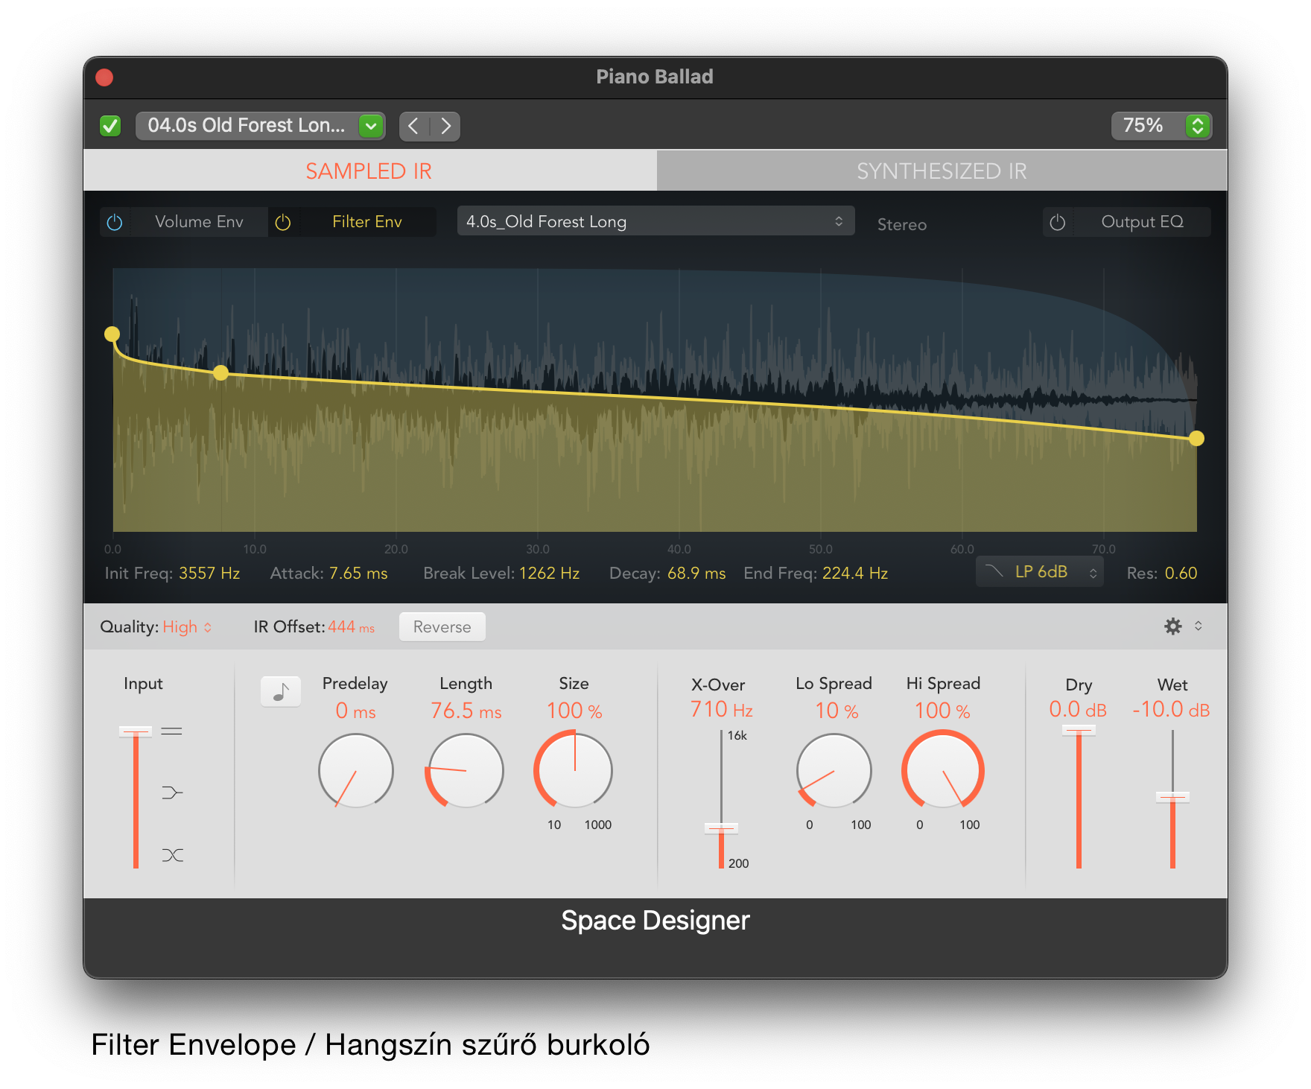The image size is (1311, 1089).
Task: Click the Dry level slider handle
Action: click(x=1079, y=731)
